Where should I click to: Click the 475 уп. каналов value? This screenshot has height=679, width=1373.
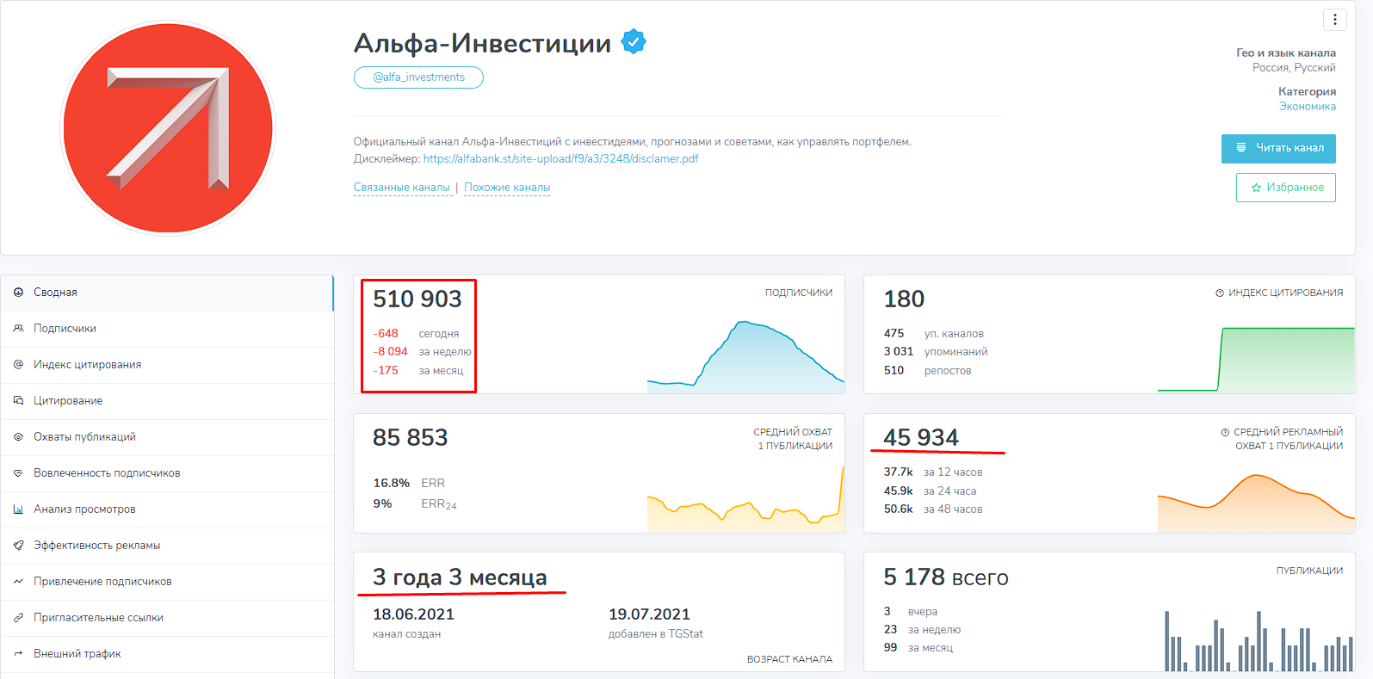pyautogui.click(x=933, y=334)
